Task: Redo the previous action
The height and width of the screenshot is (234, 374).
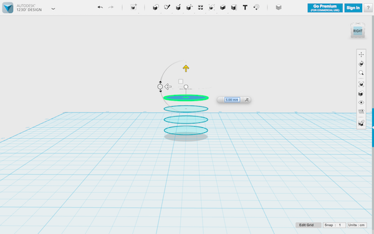Action: 111,7
